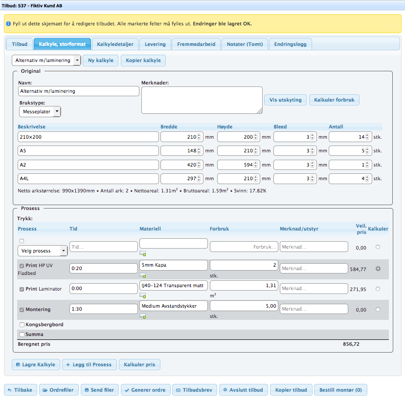Open the Fremmedarbeid tab
Image resolution: width=405 pixels, height=399 pixels.
(x=196, y=44)
